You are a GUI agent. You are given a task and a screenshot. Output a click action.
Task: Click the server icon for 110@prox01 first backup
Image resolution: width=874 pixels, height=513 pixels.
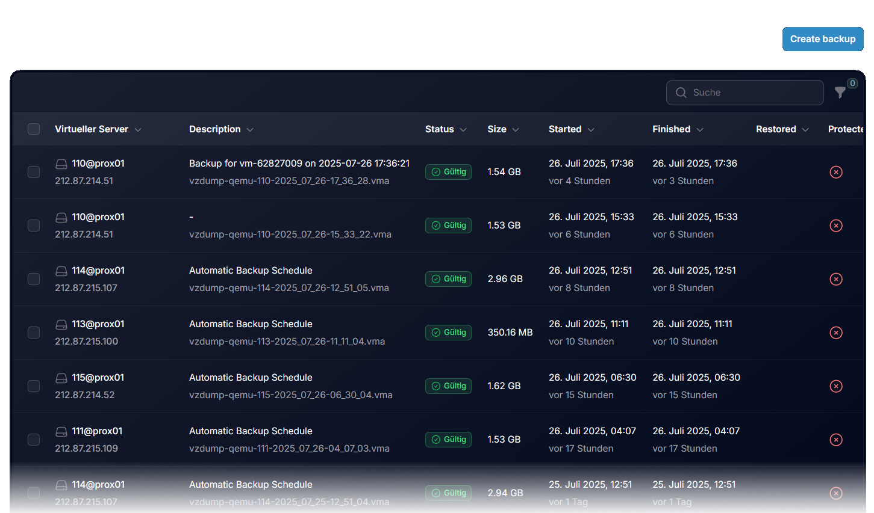click(x=61, y=163)
